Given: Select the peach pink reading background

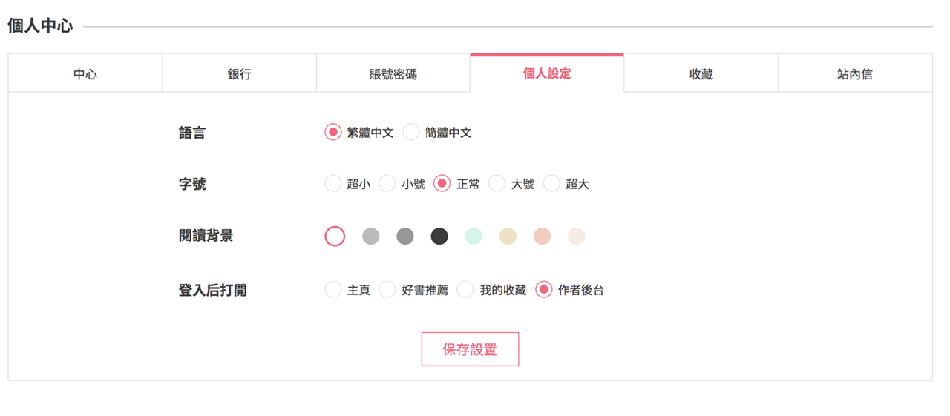Looking at the screenshot, I should [542, 237].
